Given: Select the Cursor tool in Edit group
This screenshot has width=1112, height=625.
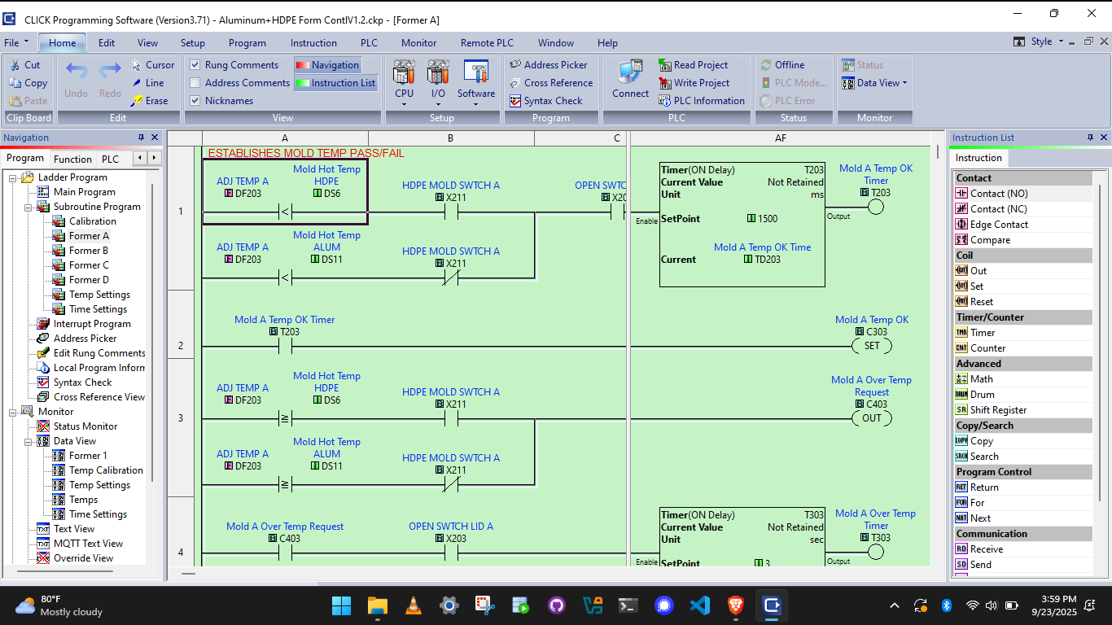Looking at the screenshot, I should (154, 64).
